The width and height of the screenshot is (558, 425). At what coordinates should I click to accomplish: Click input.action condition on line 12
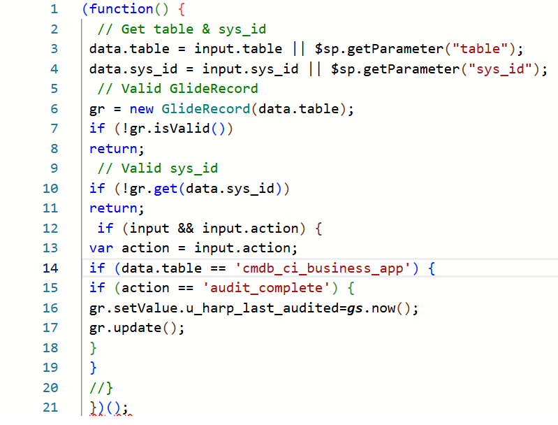coord(250,229)
